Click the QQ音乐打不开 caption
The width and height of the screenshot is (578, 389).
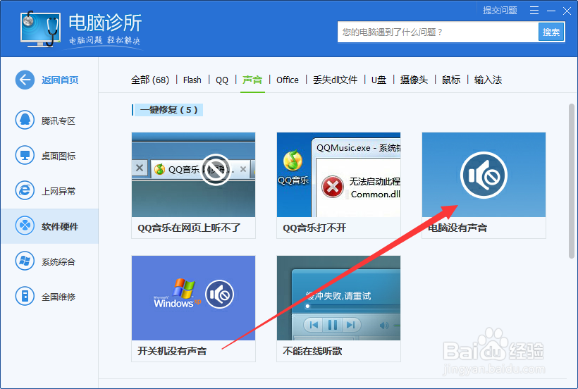click(x=314, y=228)
